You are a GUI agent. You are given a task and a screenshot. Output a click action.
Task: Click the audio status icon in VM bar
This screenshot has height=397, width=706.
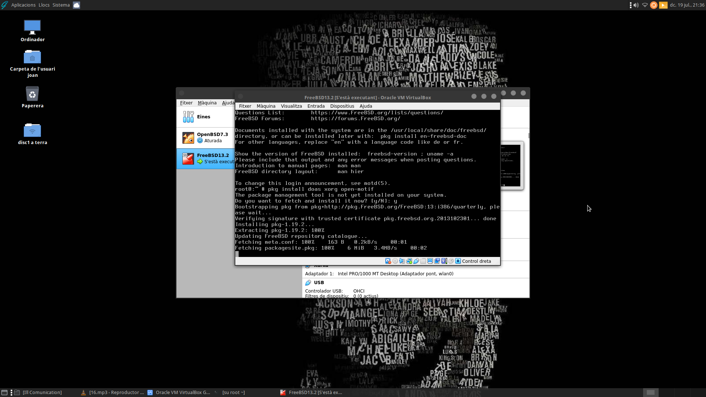402,261
